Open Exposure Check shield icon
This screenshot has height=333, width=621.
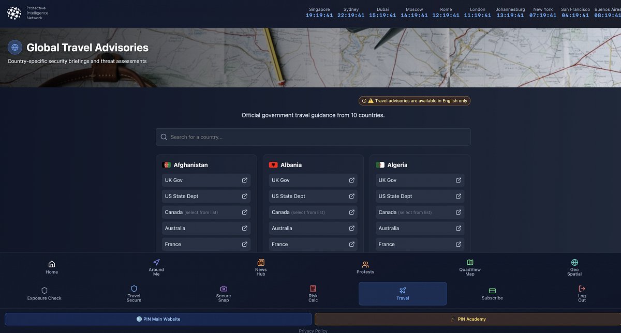click(x=45, y=290)
